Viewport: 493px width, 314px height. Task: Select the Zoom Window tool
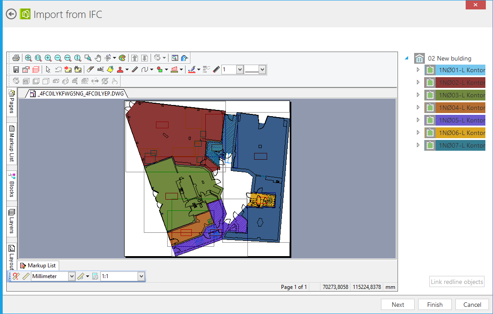(88, 58)
